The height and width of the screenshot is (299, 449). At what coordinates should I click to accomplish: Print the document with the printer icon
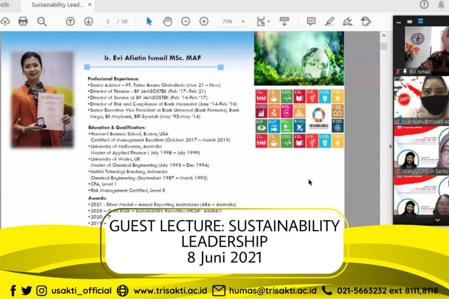(23, 21)
